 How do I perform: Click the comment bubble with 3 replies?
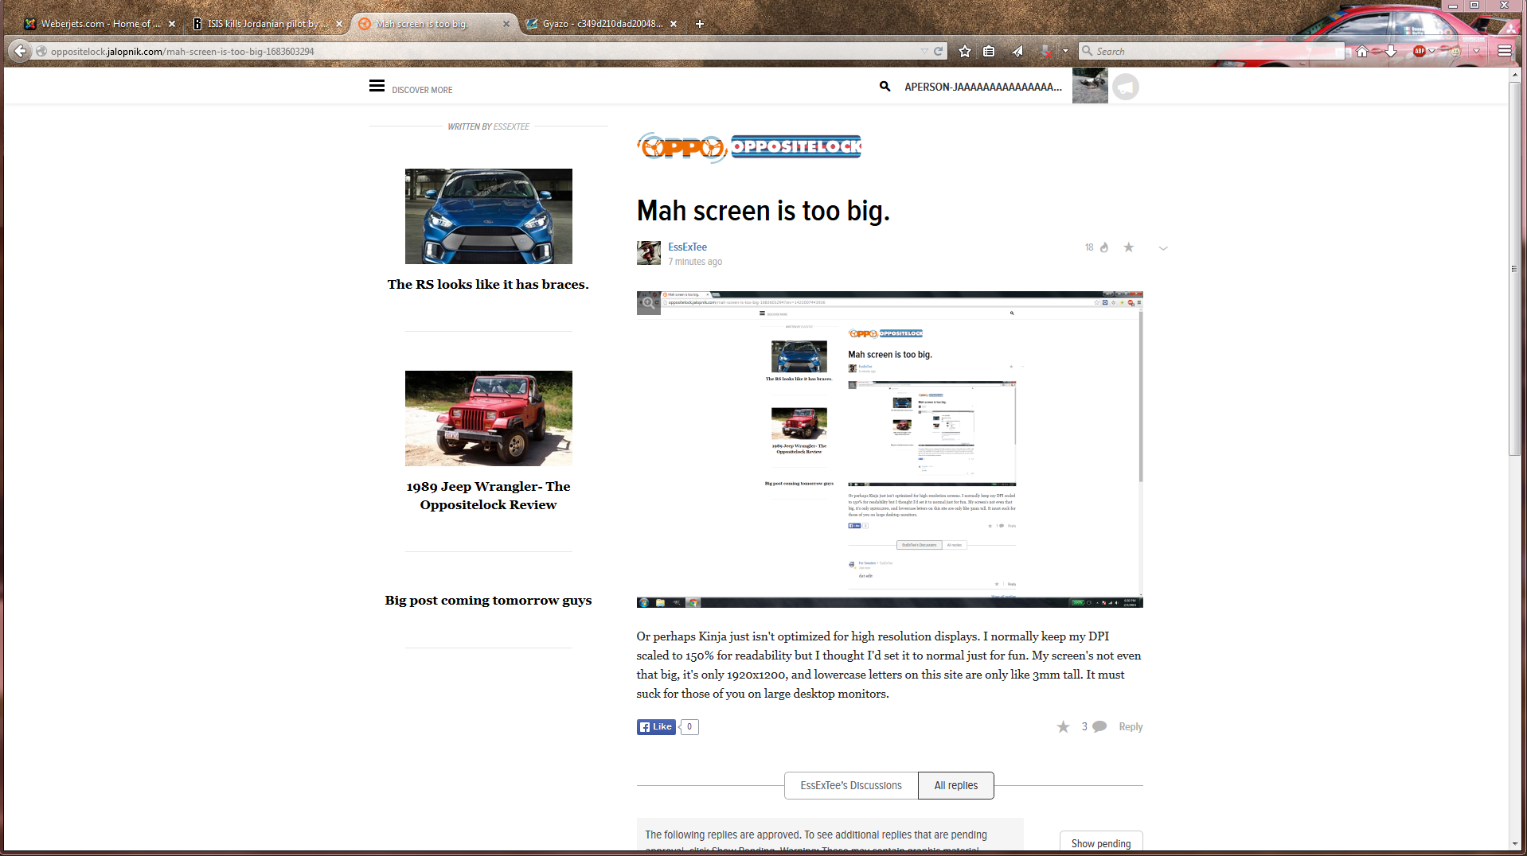[x=1099, y=726]
